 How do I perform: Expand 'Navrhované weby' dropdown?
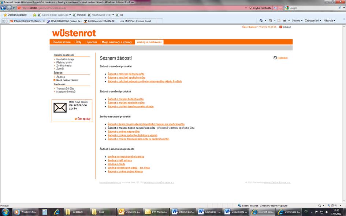(113, 15)
